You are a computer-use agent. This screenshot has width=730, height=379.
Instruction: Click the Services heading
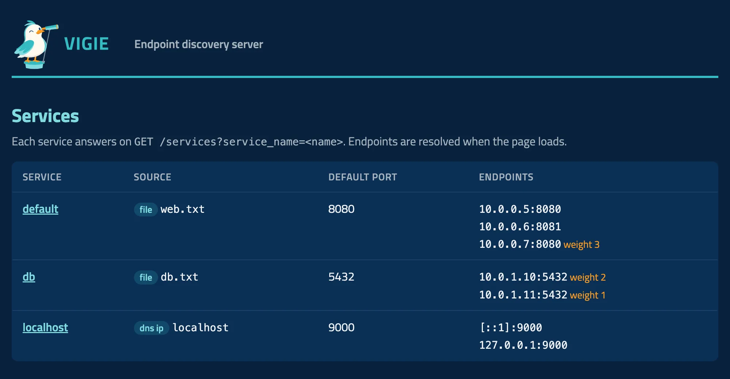click(45, 116)
